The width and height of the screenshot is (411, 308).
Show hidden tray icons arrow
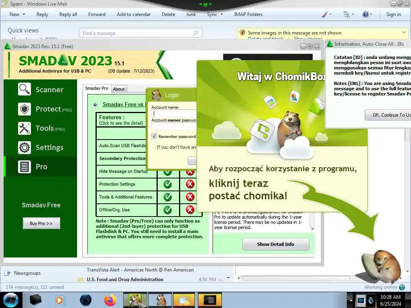[350, 300]
